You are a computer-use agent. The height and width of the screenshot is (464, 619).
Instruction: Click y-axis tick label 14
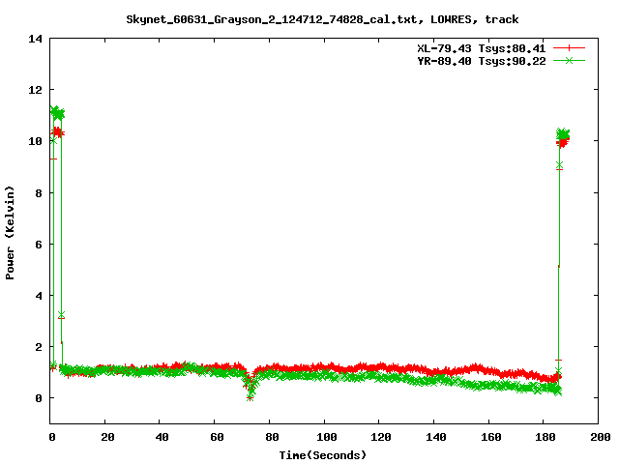click(35, 39)
